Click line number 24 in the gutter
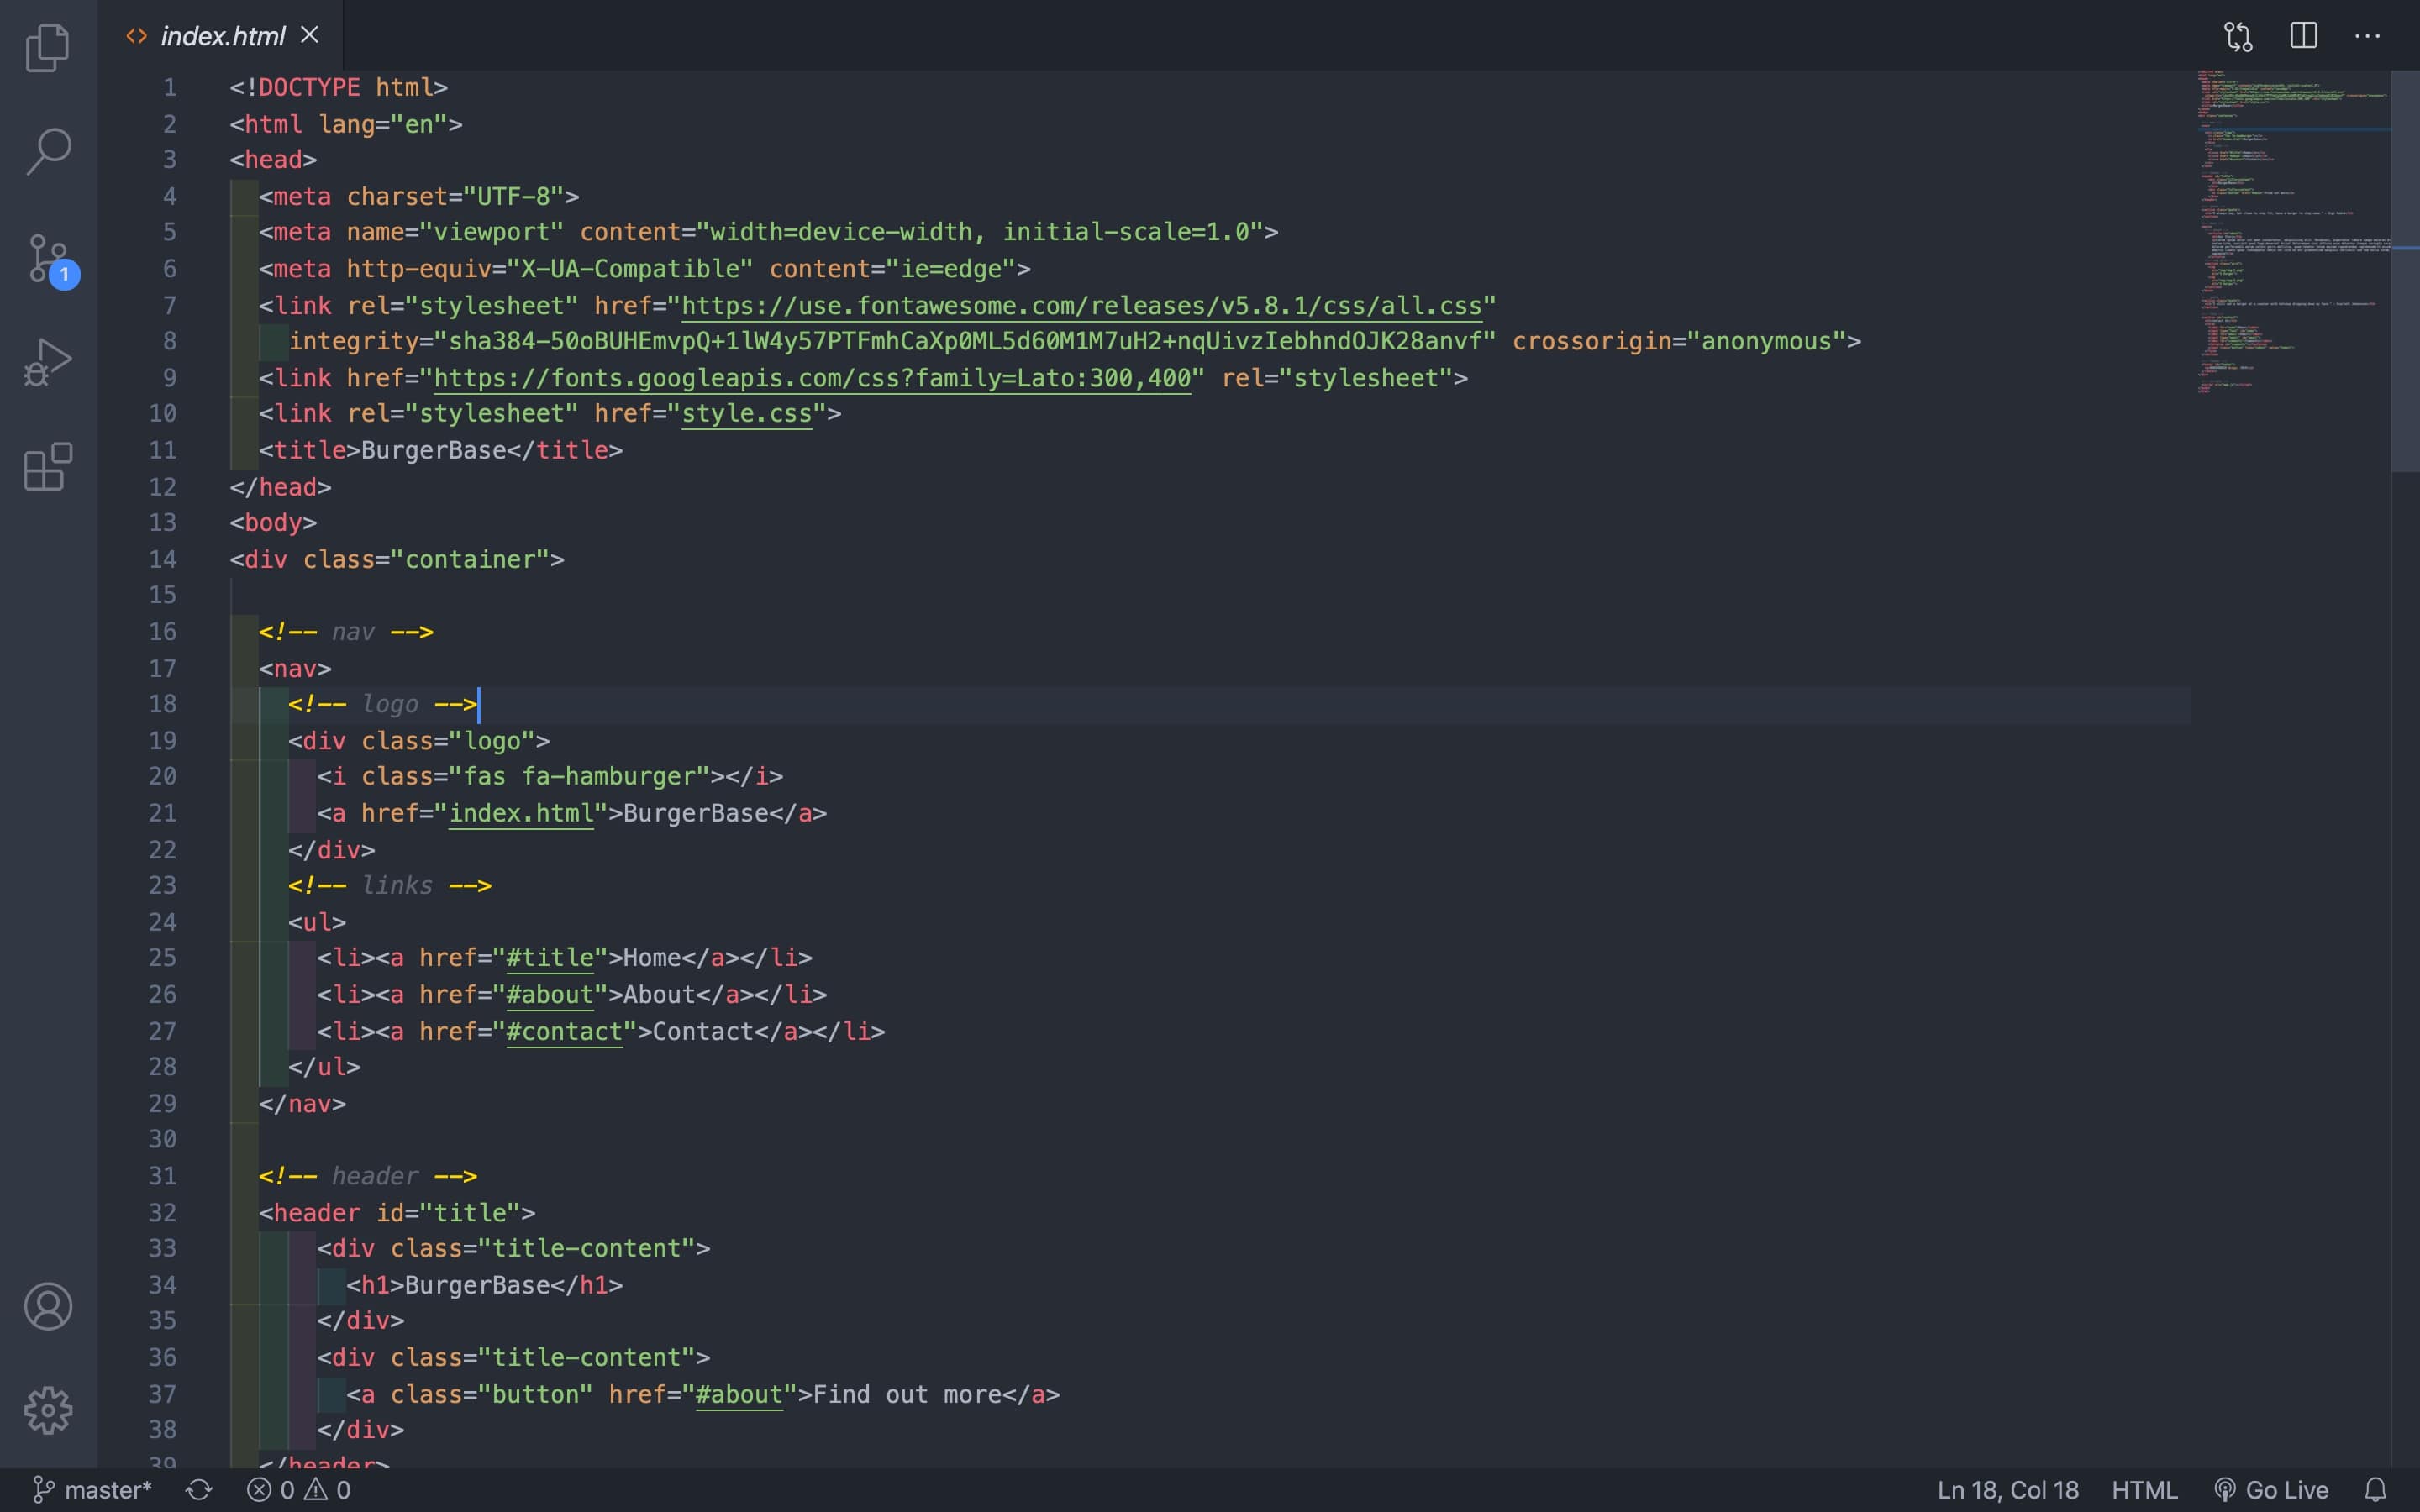2420x1512 pixels. (x=163, y=922)
